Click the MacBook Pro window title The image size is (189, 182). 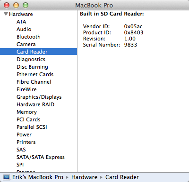94,6
